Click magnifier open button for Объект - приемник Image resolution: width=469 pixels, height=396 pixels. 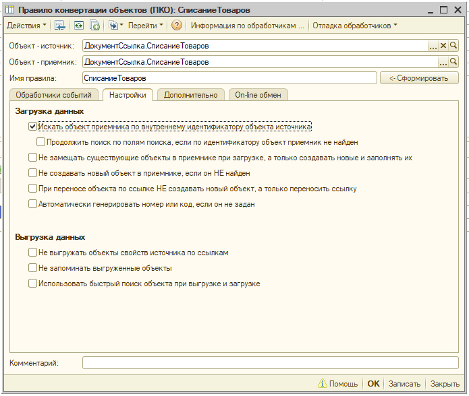(453, 62)
